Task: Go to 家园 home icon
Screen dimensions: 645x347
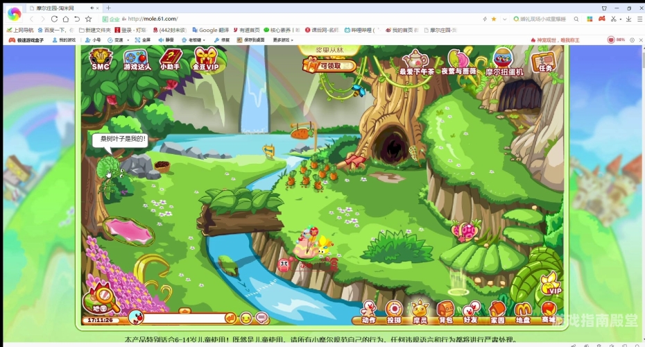Action: point(497,313)
